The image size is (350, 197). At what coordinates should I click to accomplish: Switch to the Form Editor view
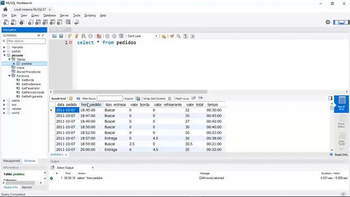click(x=341, y=121)
